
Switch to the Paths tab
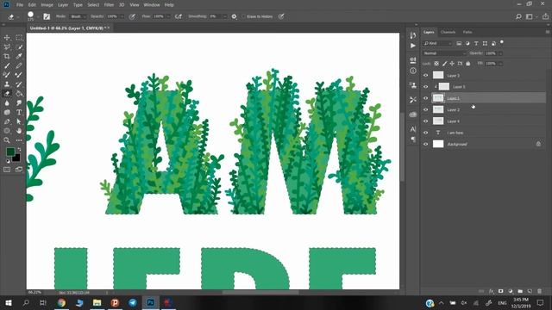tap(467, 32)
